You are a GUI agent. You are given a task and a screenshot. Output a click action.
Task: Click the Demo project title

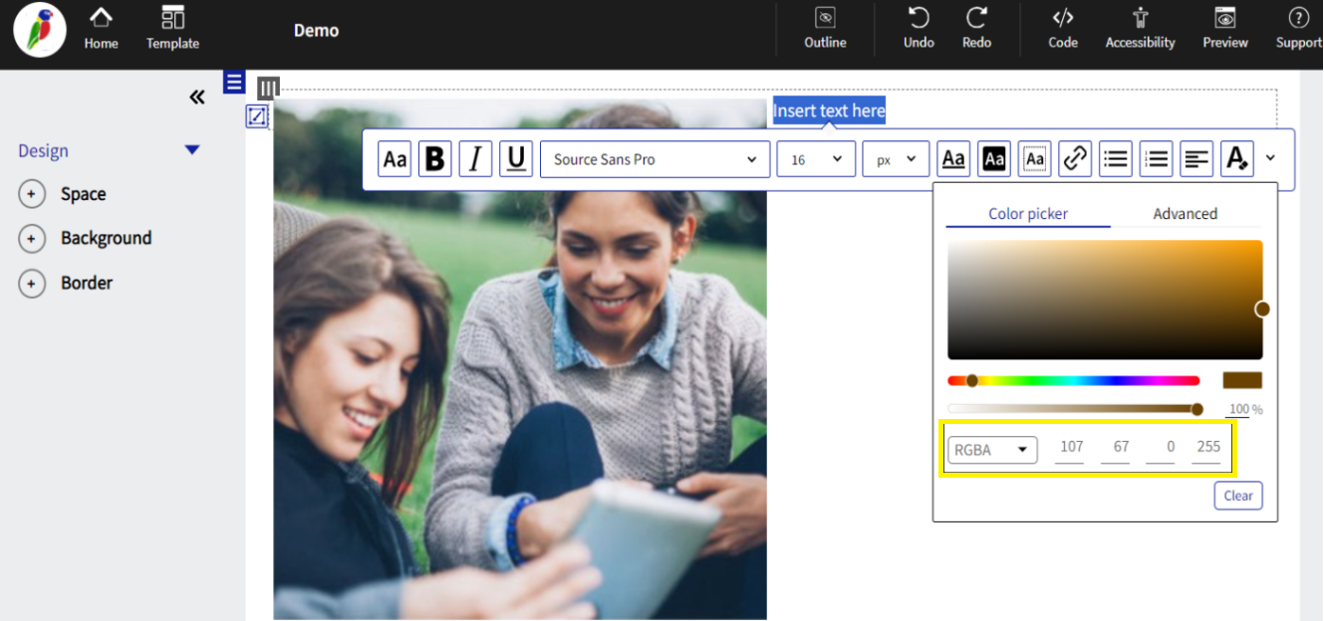[316, 31]
